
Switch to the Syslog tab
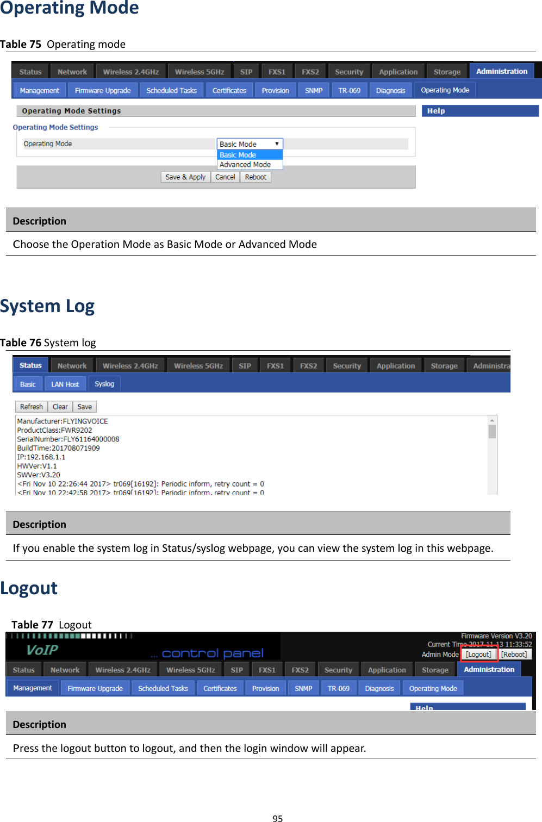(x=104, y=383)
